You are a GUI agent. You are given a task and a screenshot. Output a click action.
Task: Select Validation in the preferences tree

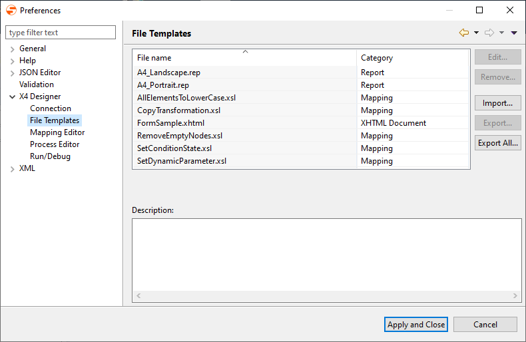(37, 85)
